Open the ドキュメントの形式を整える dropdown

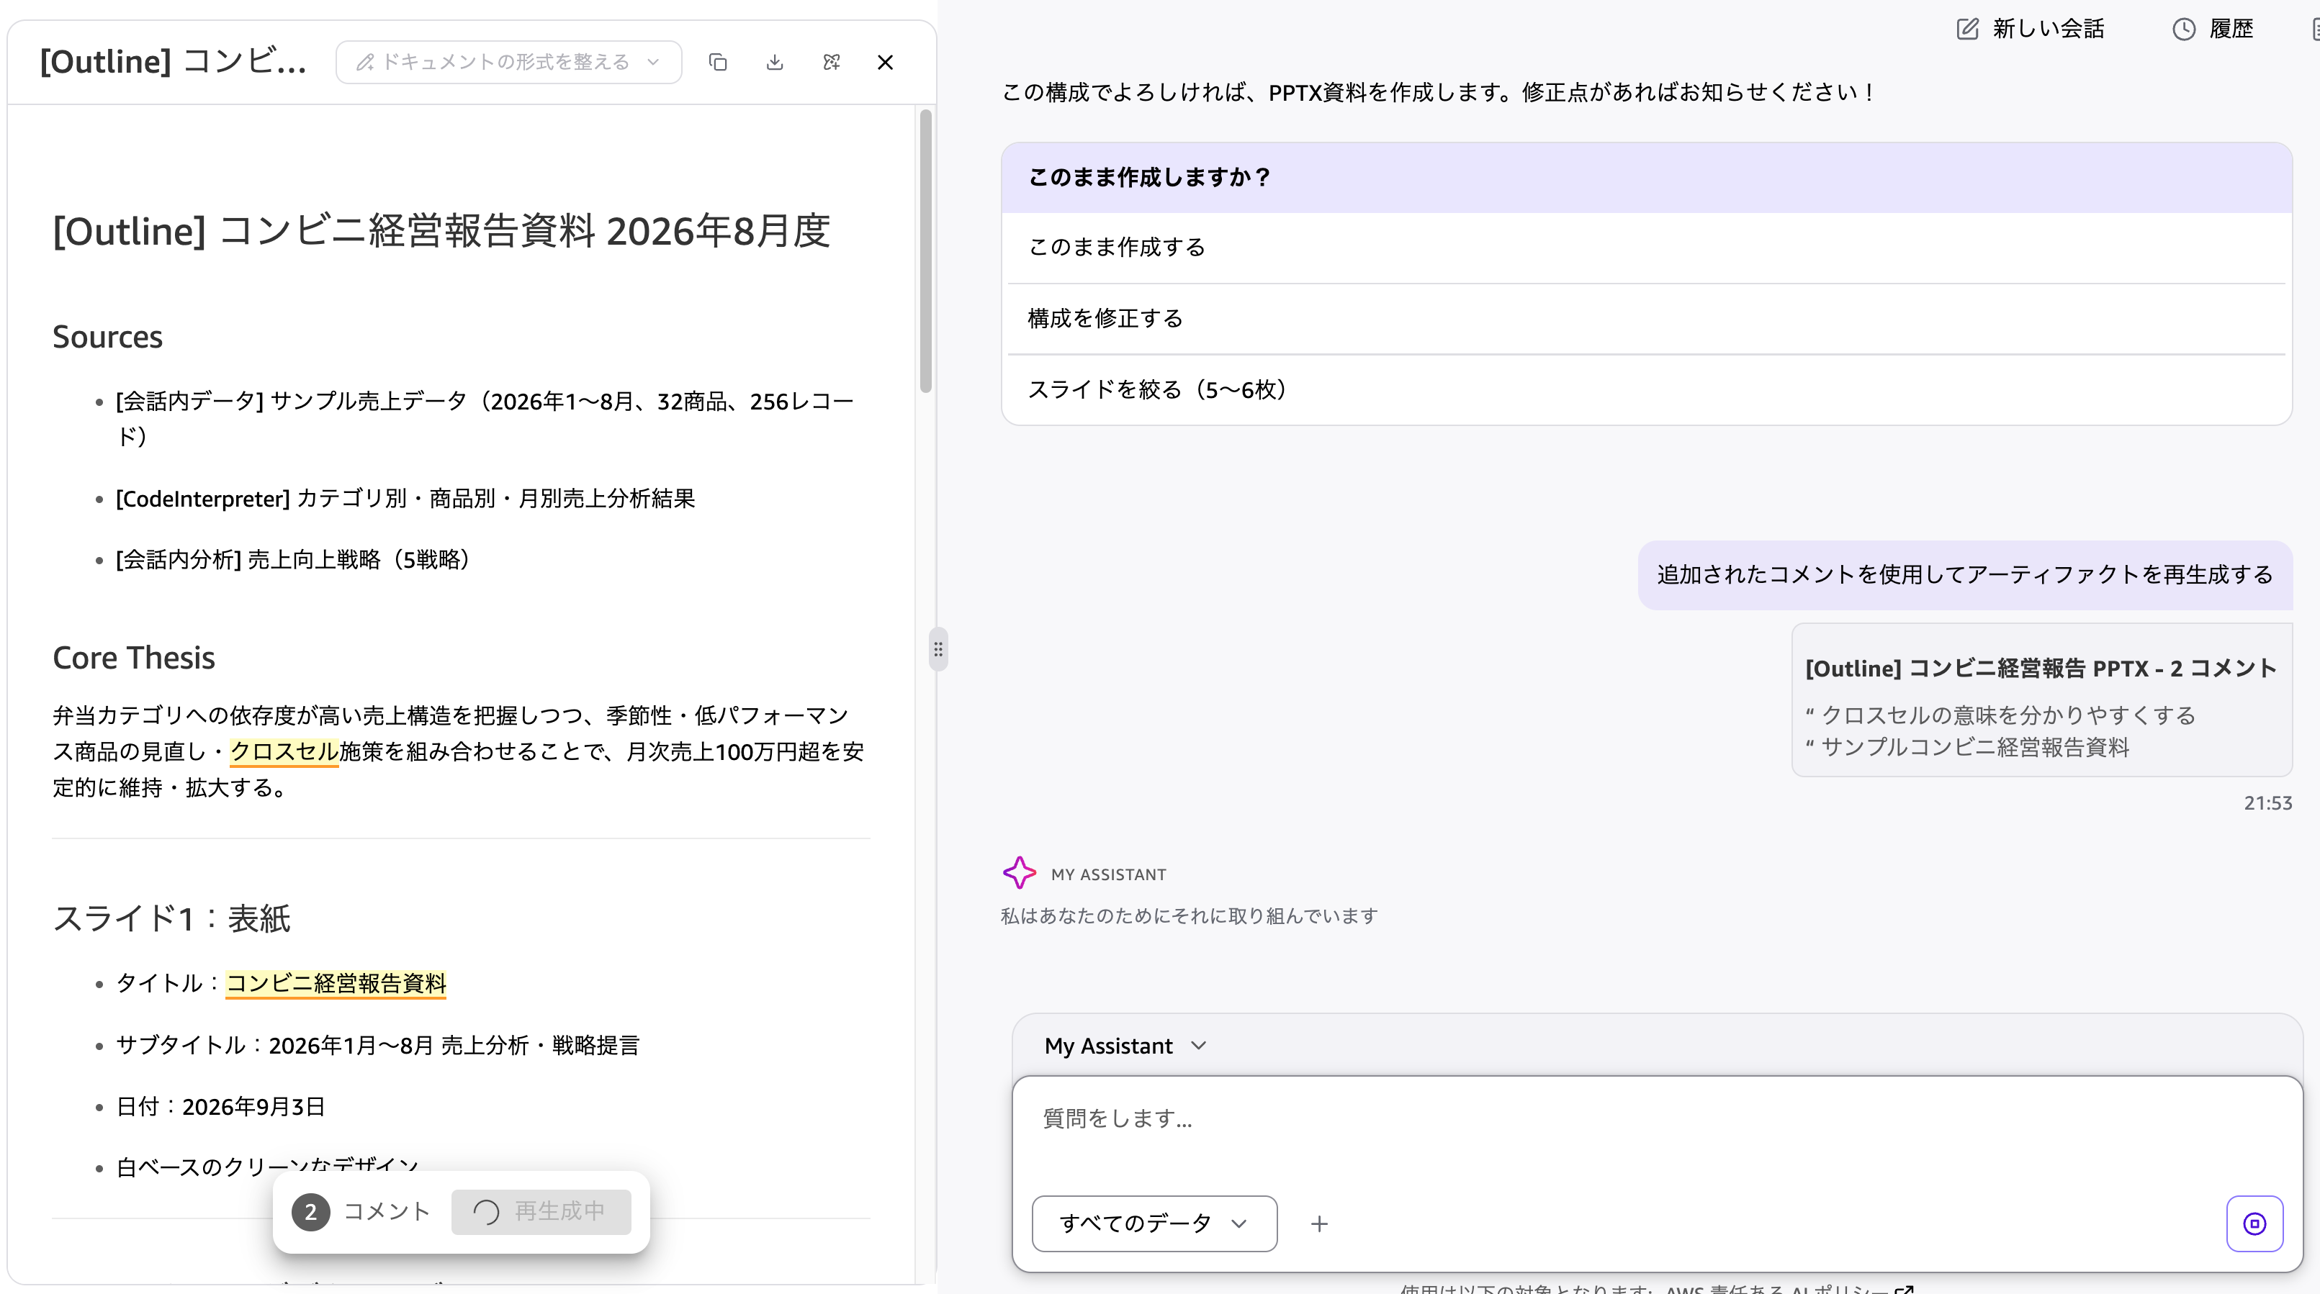pos(509,62)
